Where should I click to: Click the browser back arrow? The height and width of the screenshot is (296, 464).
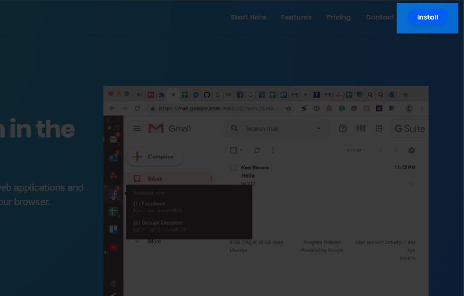click(111, 109)
